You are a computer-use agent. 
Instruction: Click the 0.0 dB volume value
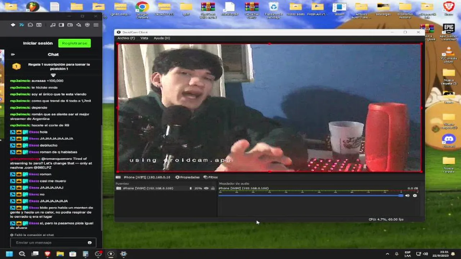click(x=413, y=188)
